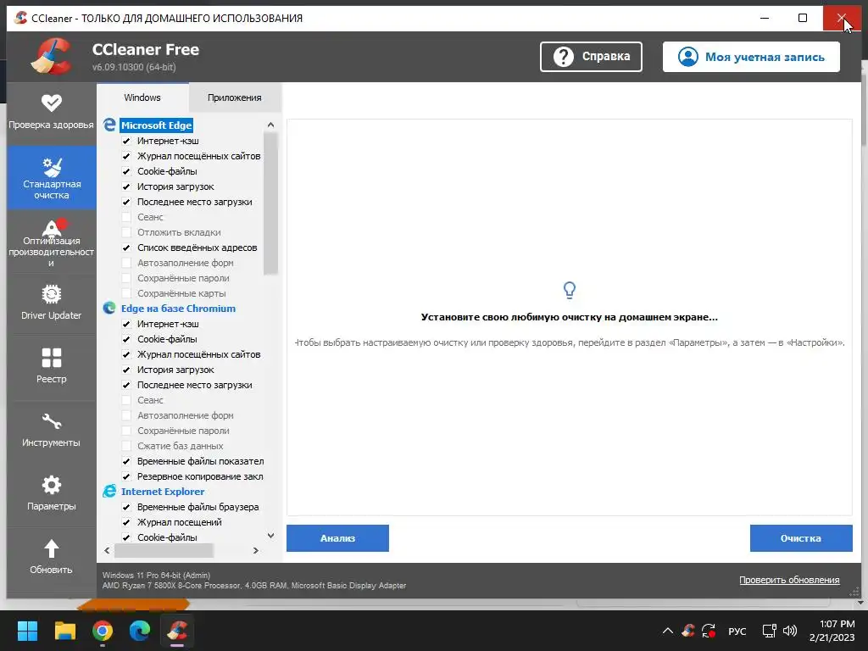The image size is (868, 651).
Task: Click Edge Chromium Сеанс checkbox
Action: pyautogui.click(x=126, y=400)
